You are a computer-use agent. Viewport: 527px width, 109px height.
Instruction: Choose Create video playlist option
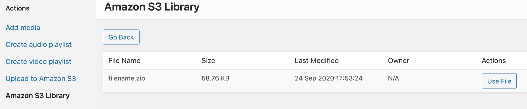point(39,61)
